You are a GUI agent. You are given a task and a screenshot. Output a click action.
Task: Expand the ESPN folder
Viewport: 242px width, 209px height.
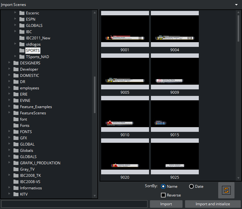click(15, 19)
